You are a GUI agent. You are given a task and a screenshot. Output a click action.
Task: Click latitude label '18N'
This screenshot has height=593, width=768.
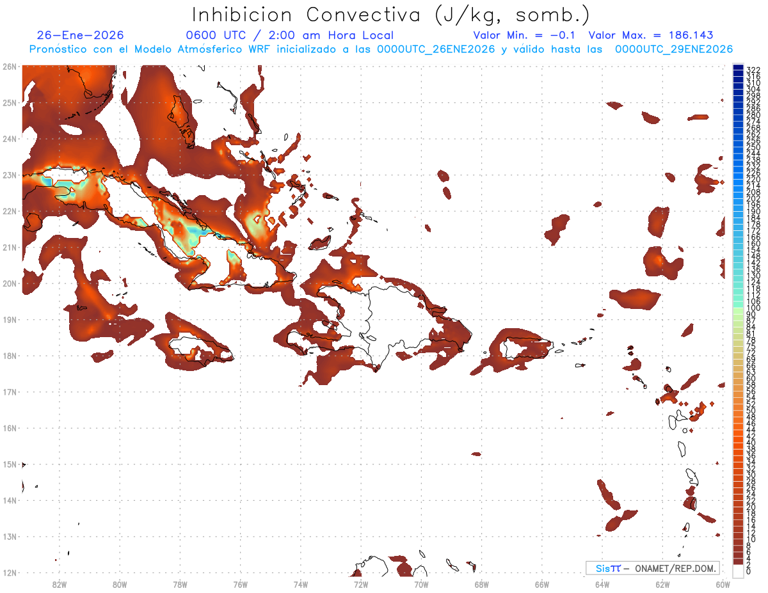coord(10,356)
